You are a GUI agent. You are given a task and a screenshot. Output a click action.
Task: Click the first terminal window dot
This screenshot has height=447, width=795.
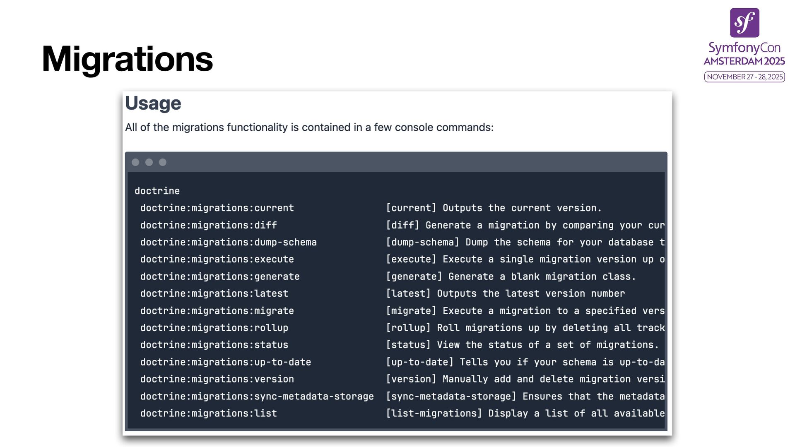(x=135, y=162)
